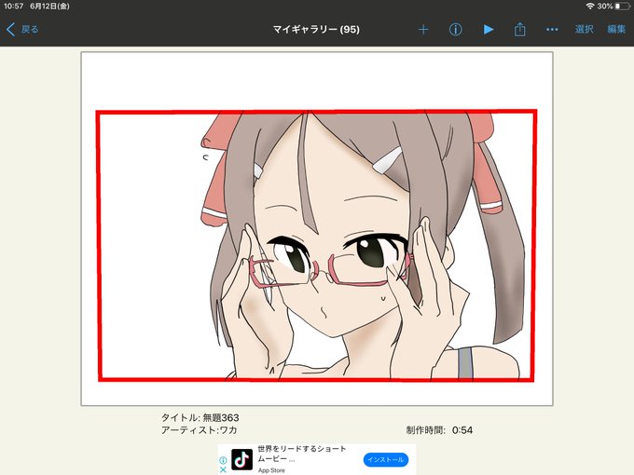634x475 pixels.
Task: Tap the 編集 button
Action: click(x=616, y=30)
